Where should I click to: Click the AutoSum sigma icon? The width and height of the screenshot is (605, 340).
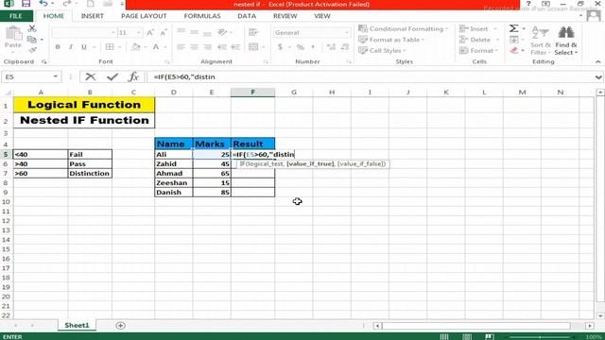point(513,28)
